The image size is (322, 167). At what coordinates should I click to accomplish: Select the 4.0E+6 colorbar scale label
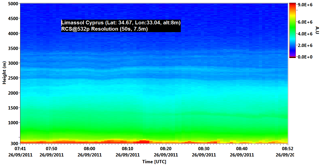click(x=305, y=34)
